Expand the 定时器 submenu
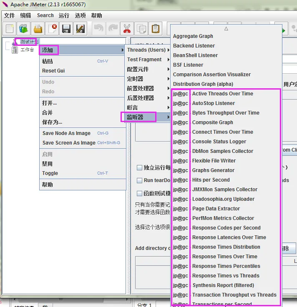This screenshot has height=307, width=297. 148,79
